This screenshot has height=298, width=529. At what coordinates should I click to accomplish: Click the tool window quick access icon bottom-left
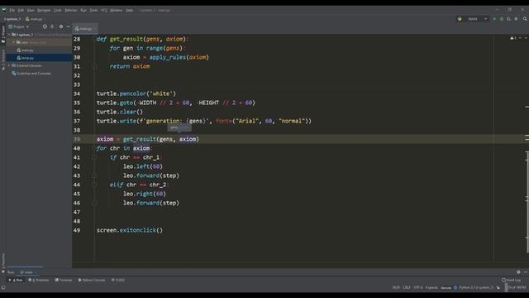click(3, 288)
